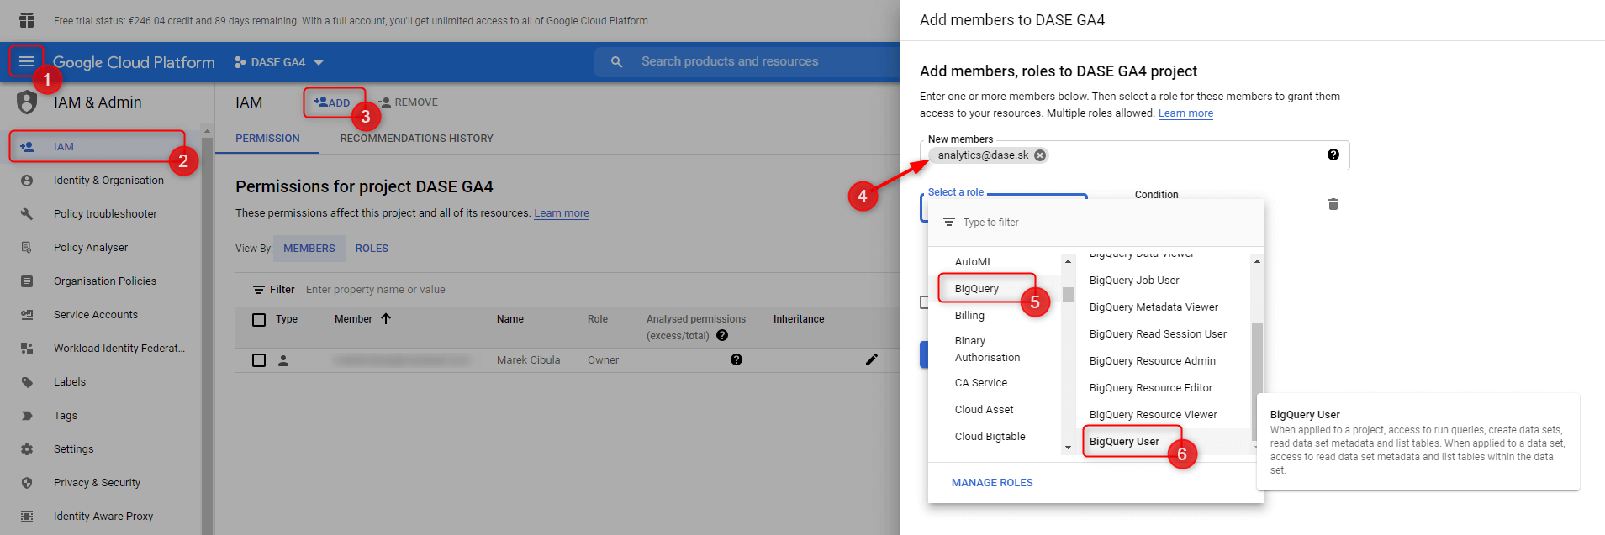Choose the BigQuery Resource Admin role

coord(1153,361)
